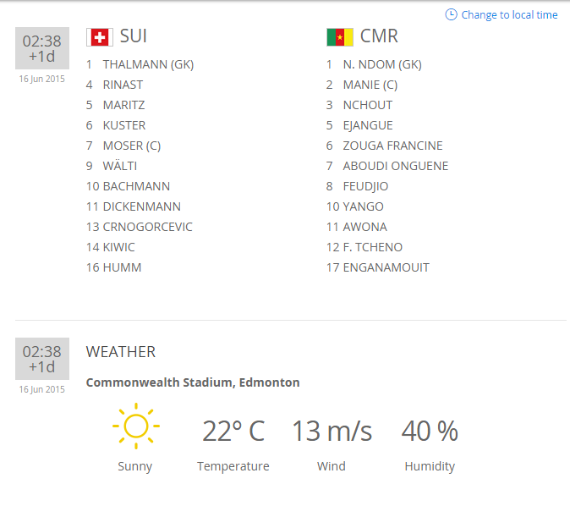
Task: Select the CMR team heading
Action: 379,36
